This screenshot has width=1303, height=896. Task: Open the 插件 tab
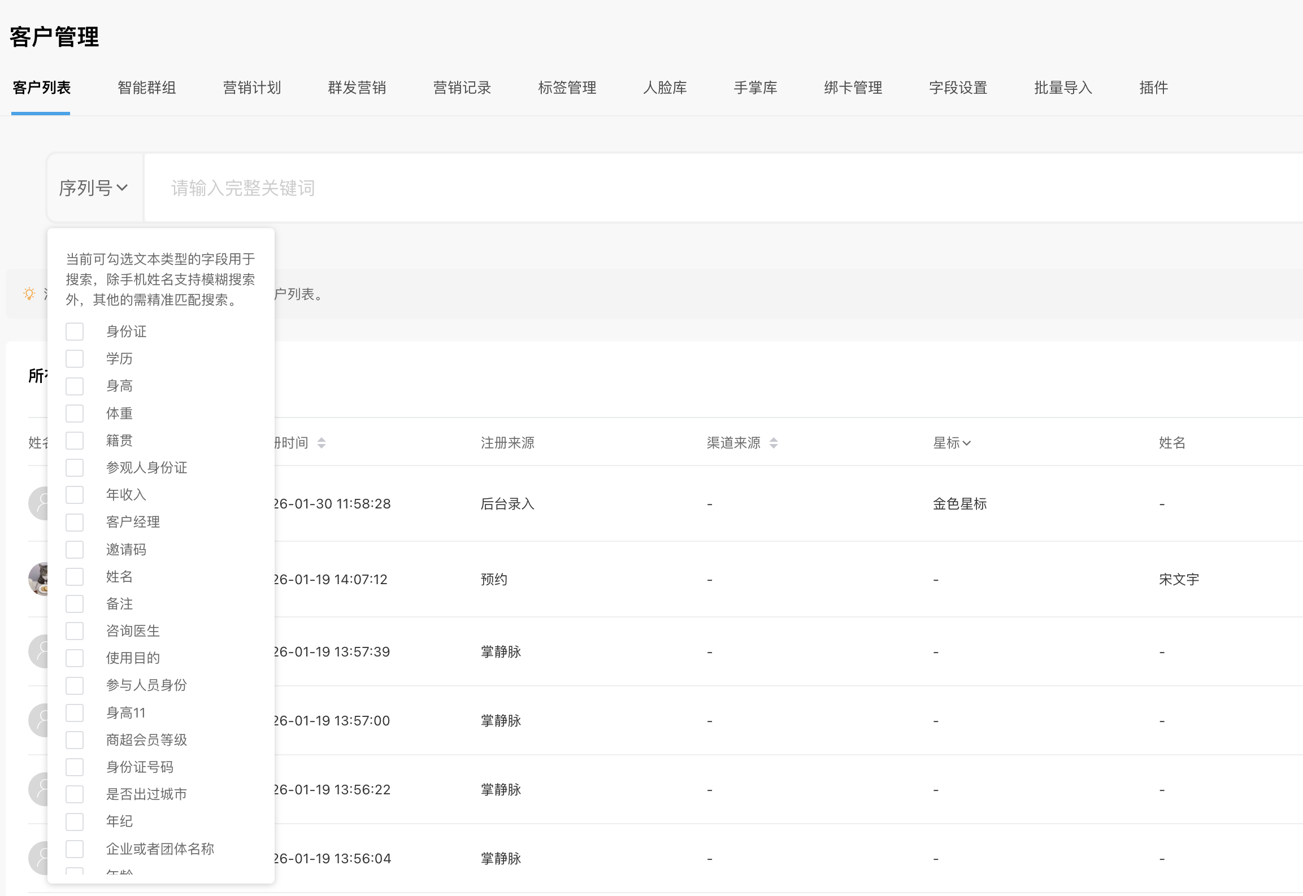point(1153,88)
